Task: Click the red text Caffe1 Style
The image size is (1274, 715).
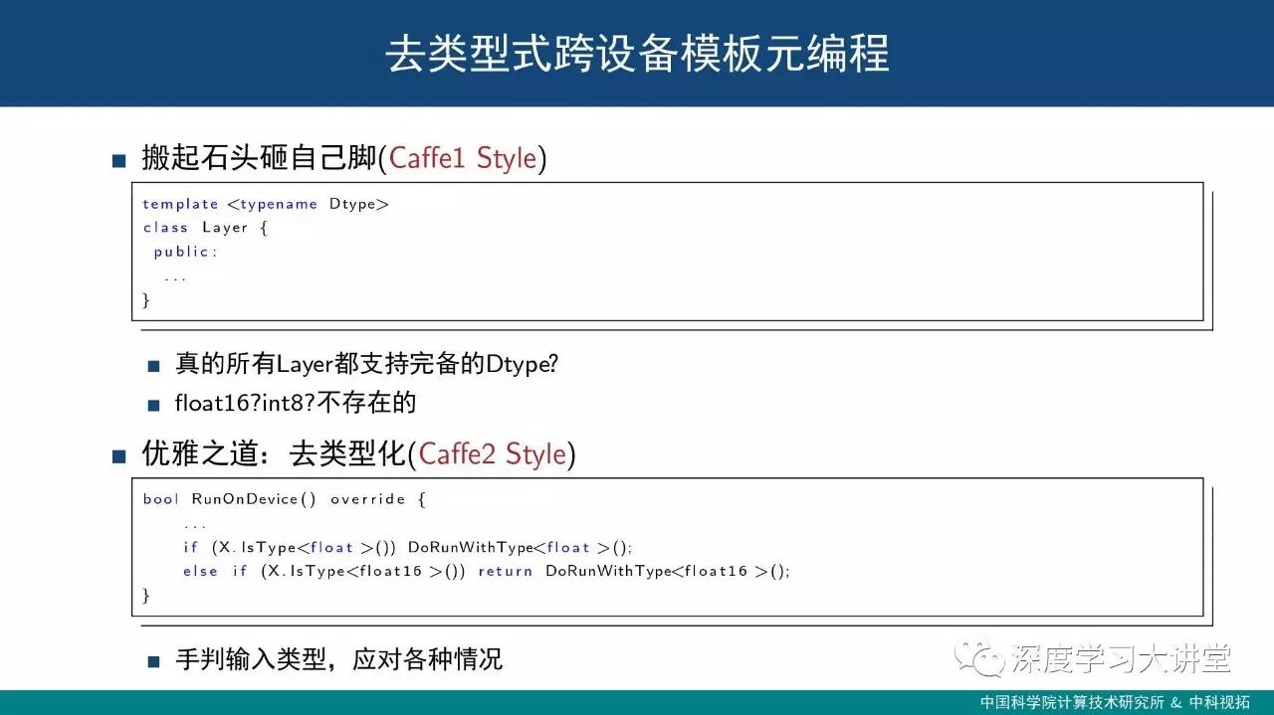Action: [463, 157]
